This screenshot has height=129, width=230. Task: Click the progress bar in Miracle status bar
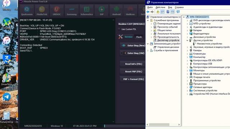(x=125, y=126)
